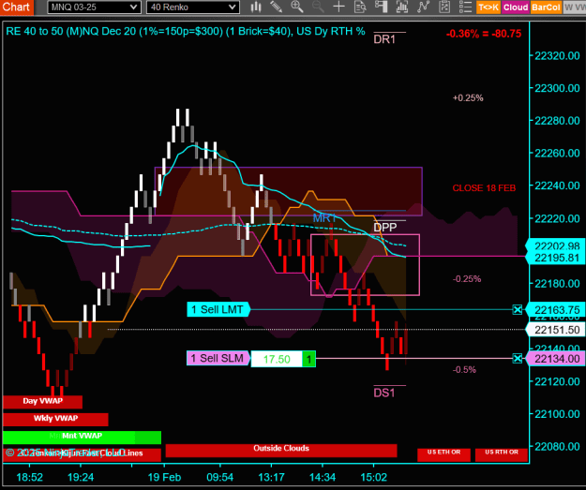Viewport: 586px width, 490px height.
Task: Click the DR1 pivot label
Action: tap(384, 39)
